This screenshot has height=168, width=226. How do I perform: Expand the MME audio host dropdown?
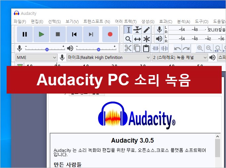(x=36, y=58)
